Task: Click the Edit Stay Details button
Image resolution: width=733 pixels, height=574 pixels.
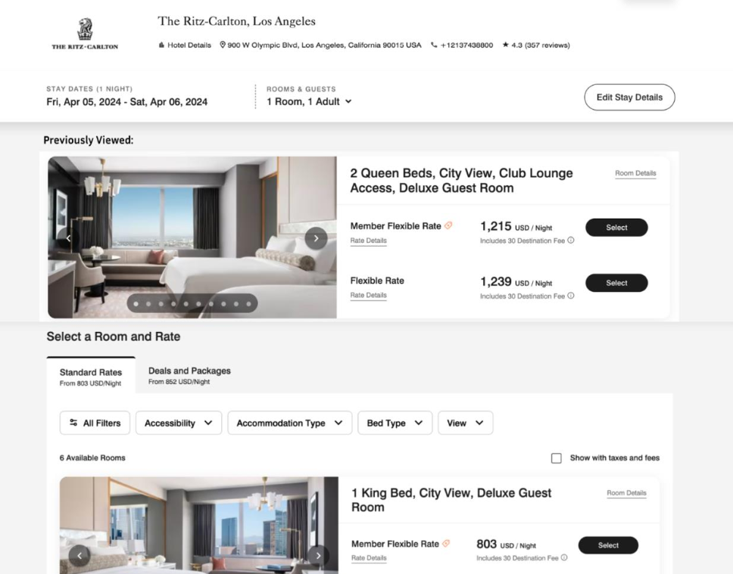Action: pyautogui.click(x=629, y=97)
